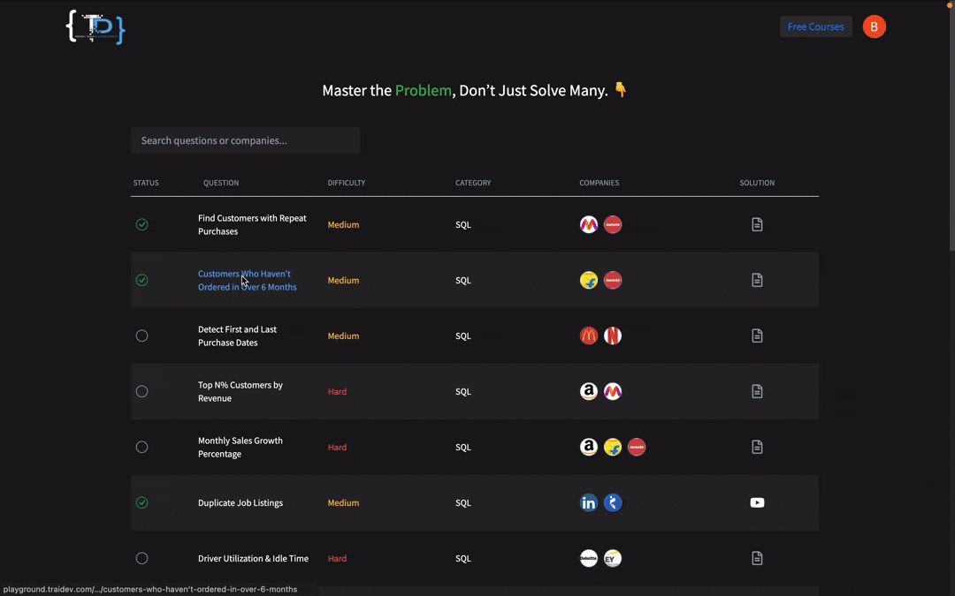Image resolution: width=955 pixels, height=596 pixels.
Task: Click the Myntra icon on Repeat Purchases row
Action: click(589, 224)
